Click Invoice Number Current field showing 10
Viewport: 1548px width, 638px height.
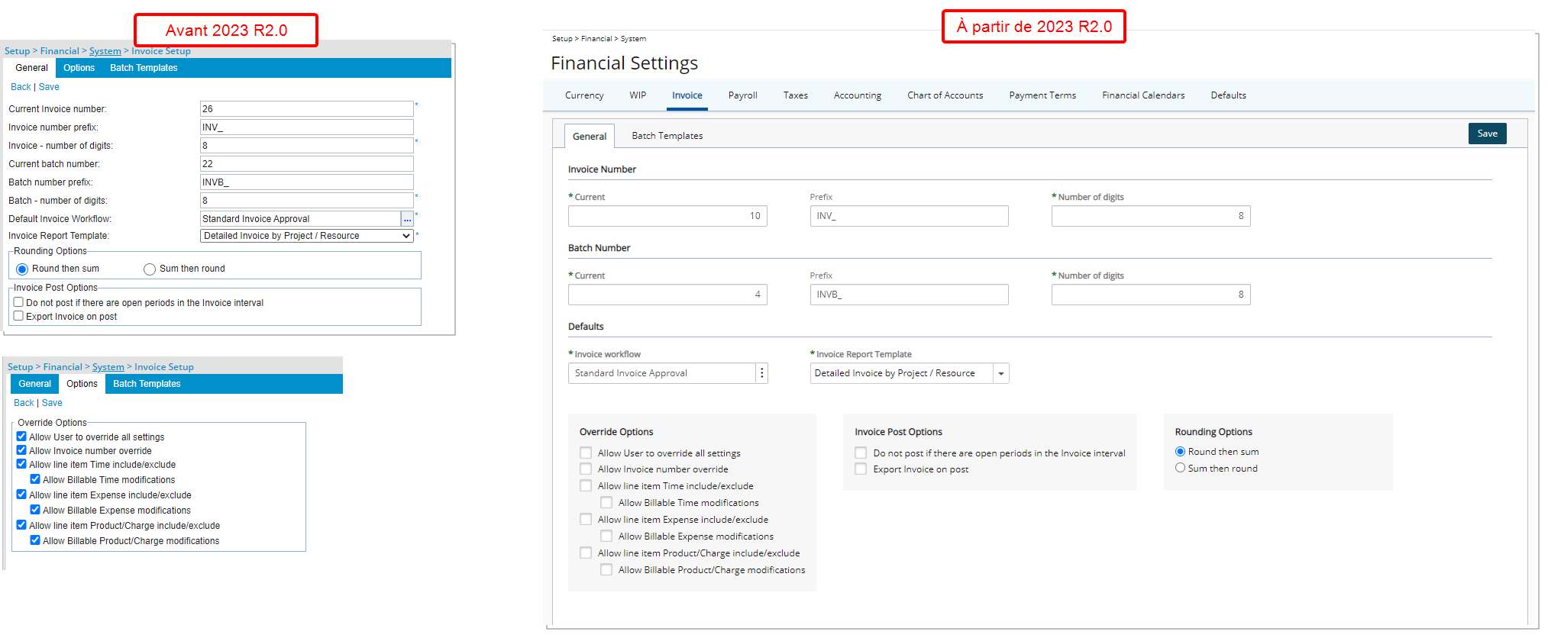tap(667, 216)
